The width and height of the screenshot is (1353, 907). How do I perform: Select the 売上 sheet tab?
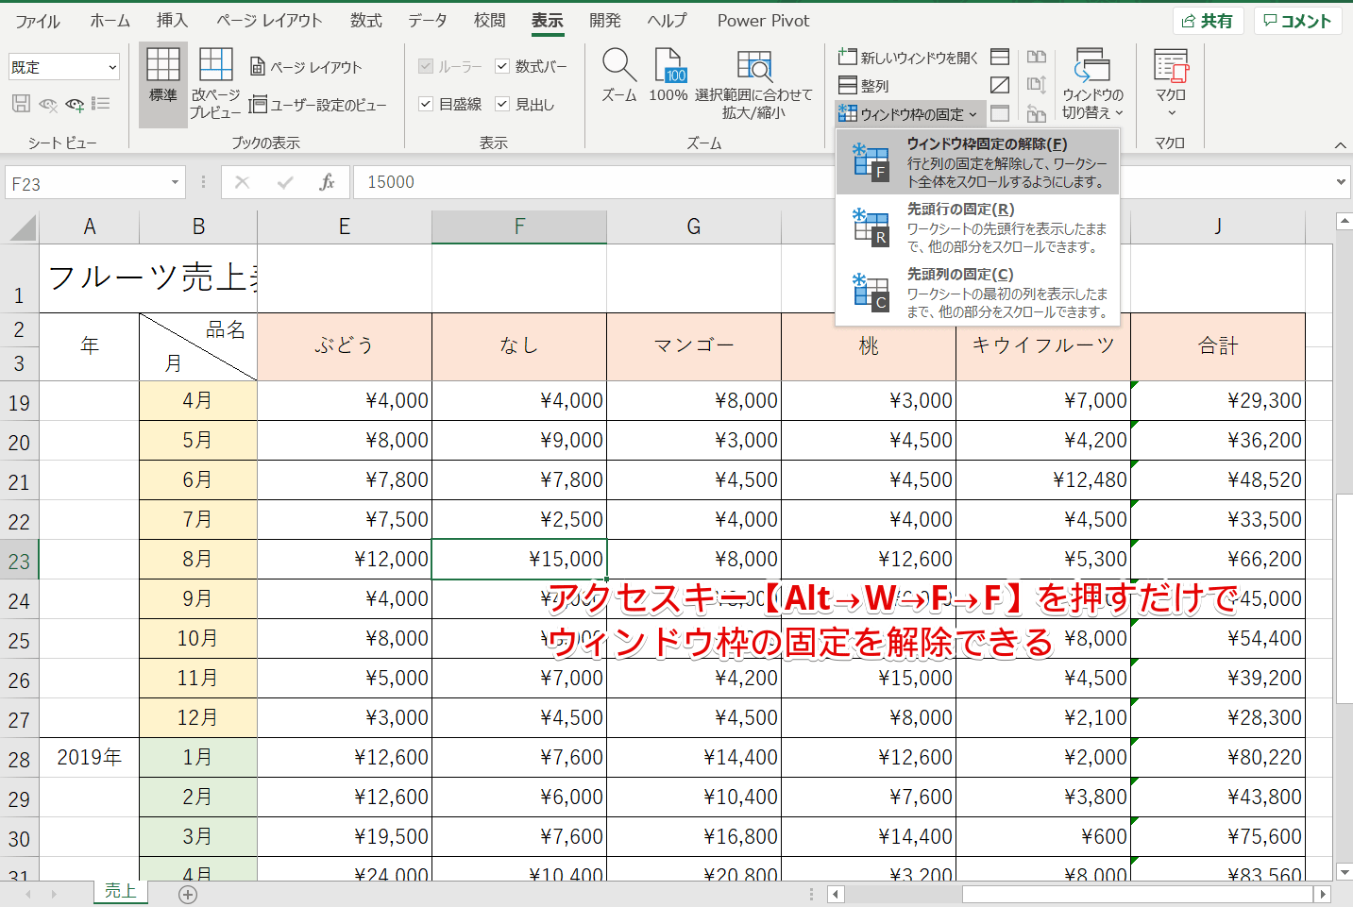120,890
